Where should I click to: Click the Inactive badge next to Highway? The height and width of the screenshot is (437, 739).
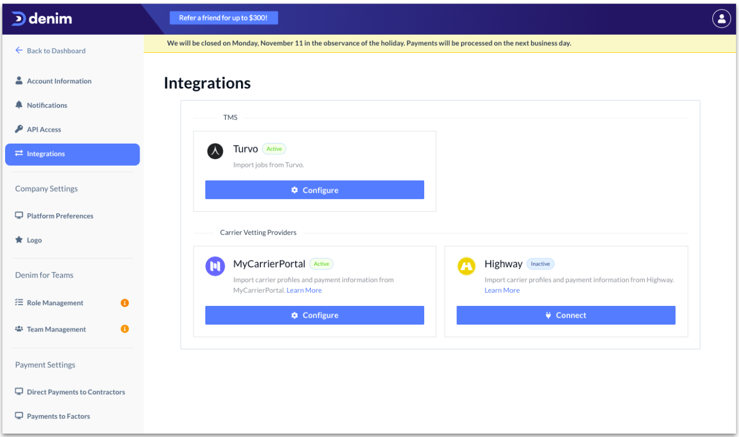pos(540,264)
